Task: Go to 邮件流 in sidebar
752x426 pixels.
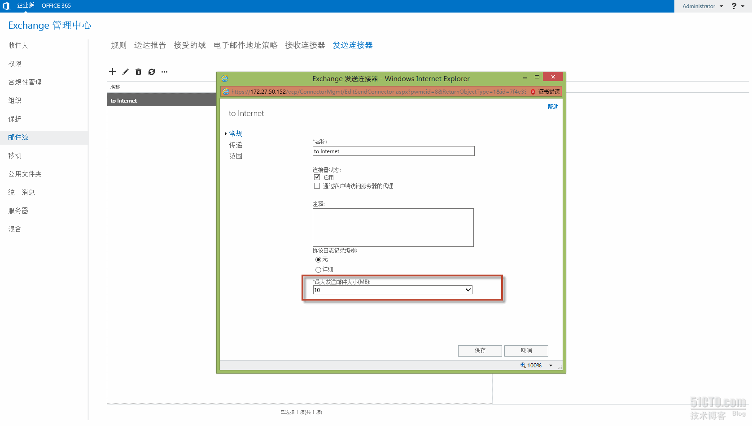Action: [x=18, y=137]
